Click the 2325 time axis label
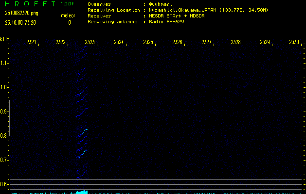306x194 pixels. [x=148, y=43]
